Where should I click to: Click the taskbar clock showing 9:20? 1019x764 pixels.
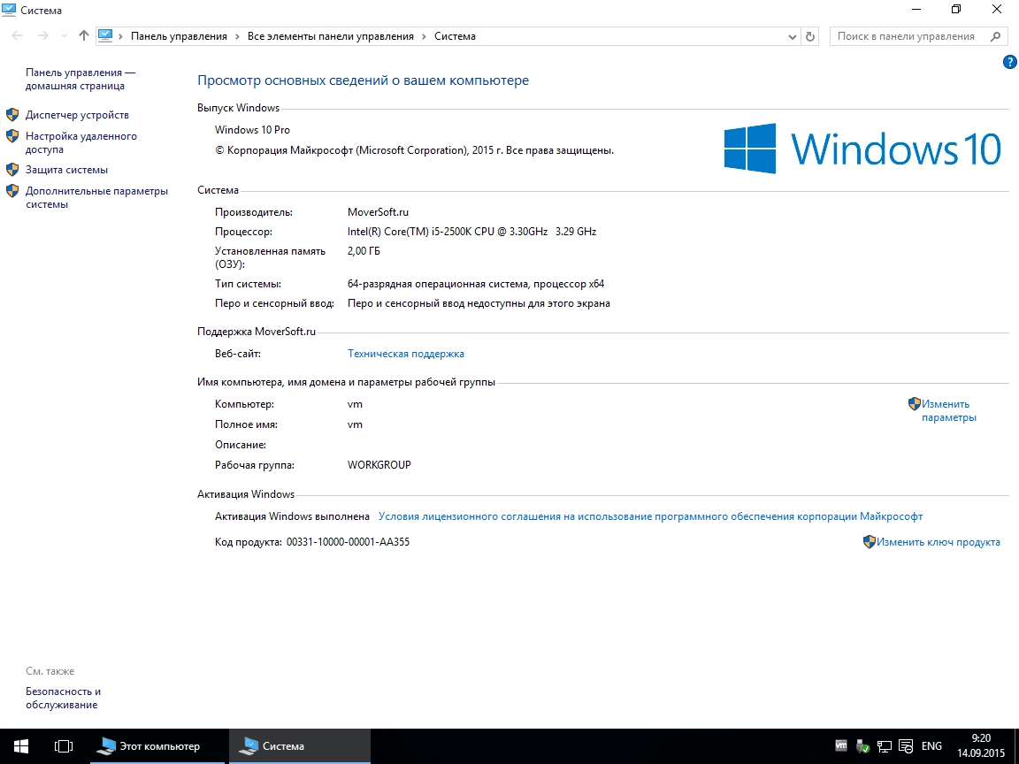pos(981,745)
